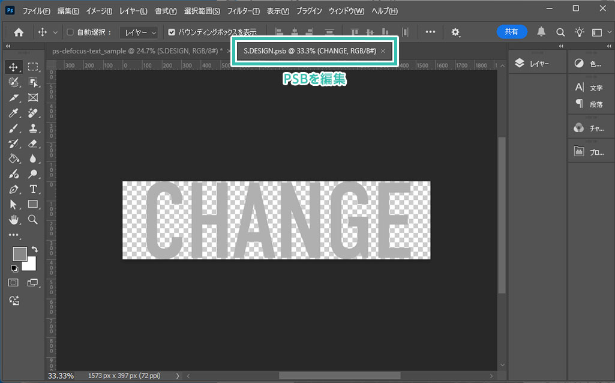
Task: Select the Blur tool droplet icon
Action: click(33, 158)
